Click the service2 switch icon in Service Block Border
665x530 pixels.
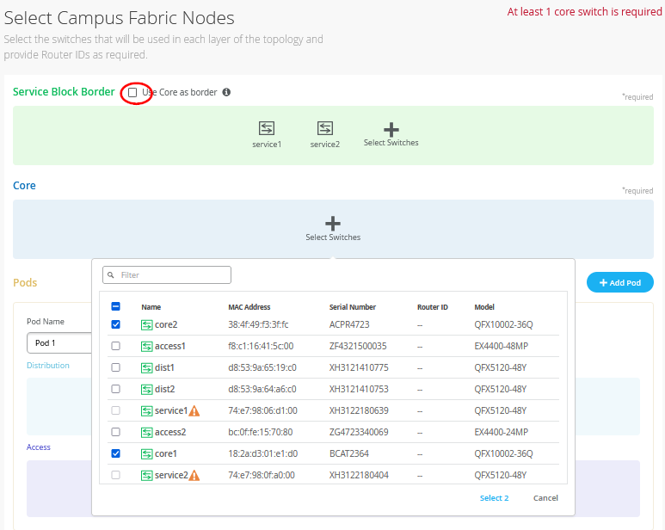(324, 128)
